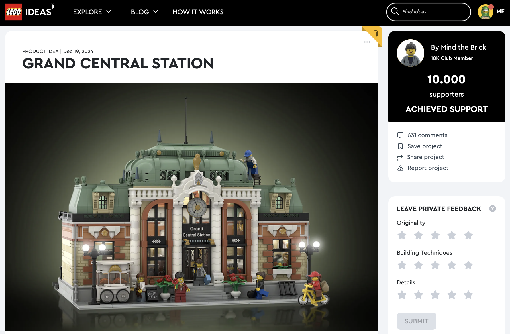Click the Achieved Support status text
Image resolution: width=510 pixels, height=334 pixels.
pyautogui.click(x=446, y=109)
